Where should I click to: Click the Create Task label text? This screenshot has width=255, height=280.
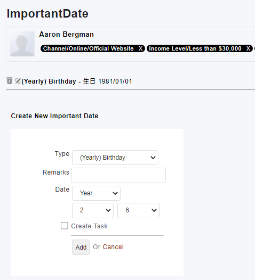[89, 226]
